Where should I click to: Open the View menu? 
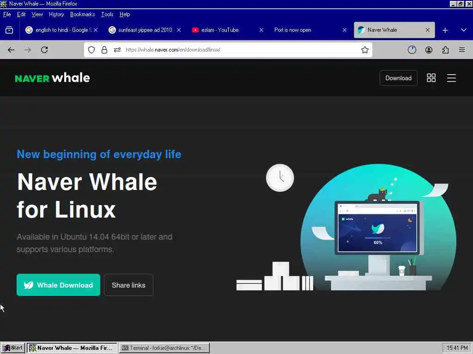click(37, 14)
